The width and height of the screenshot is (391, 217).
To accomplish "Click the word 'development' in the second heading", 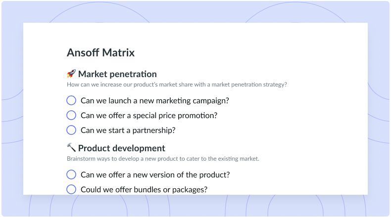I will click(140, 148).
